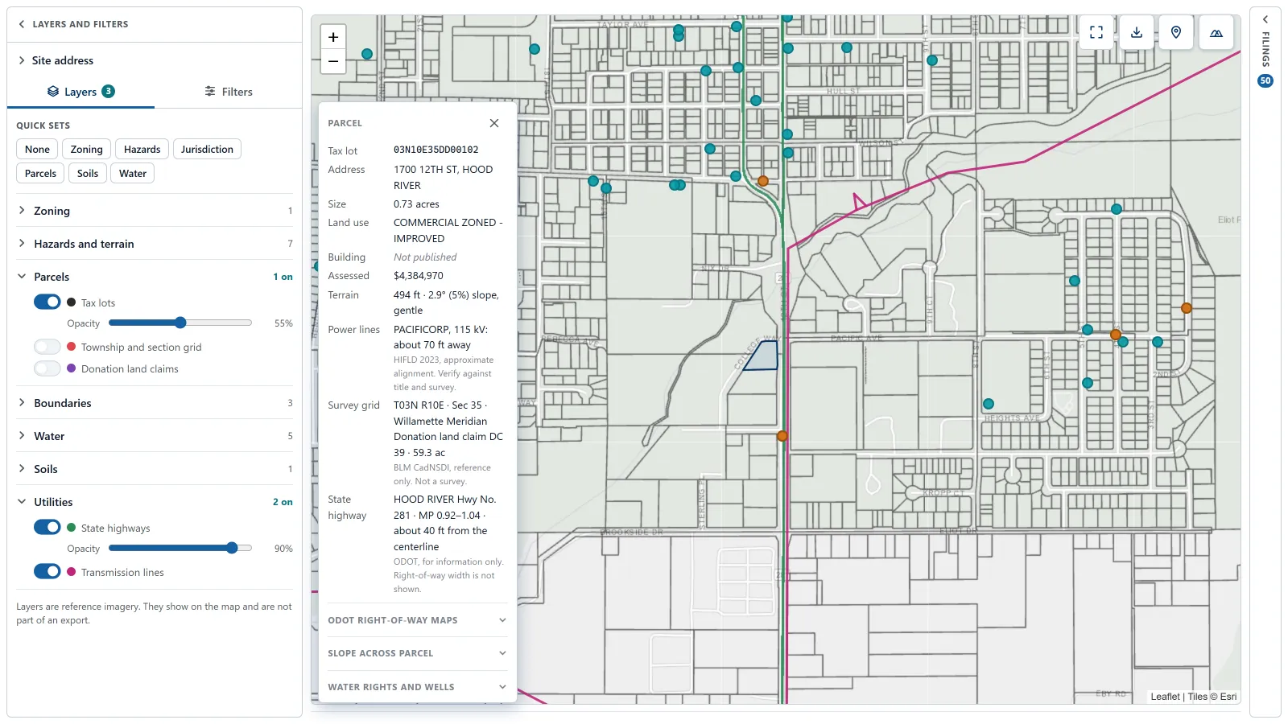
Task: Expand ODOT Right-of-Way Maps section
Action: (417, 620)
